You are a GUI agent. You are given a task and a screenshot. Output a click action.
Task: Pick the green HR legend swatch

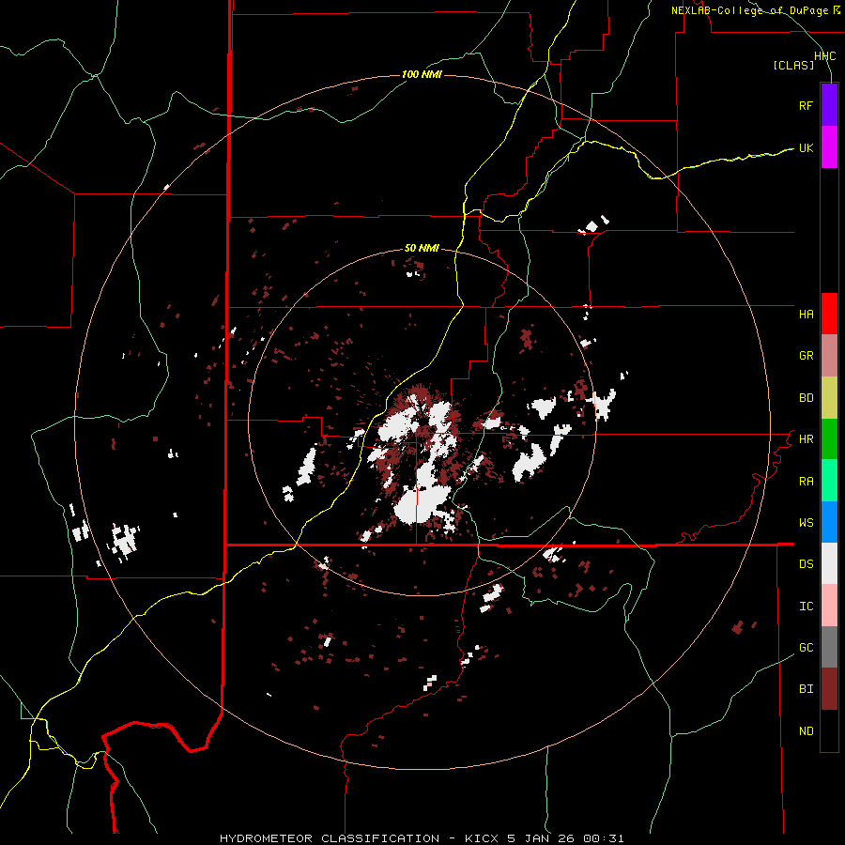coord(829,439)
